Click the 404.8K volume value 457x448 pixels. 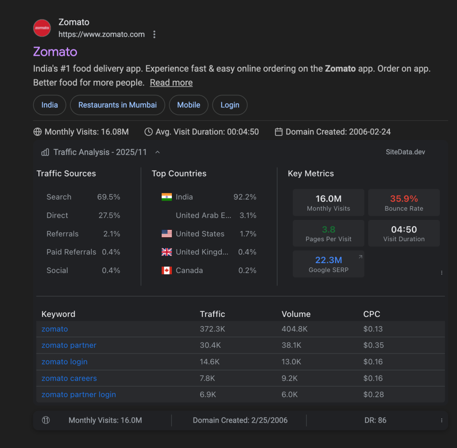tap(295, 329)
